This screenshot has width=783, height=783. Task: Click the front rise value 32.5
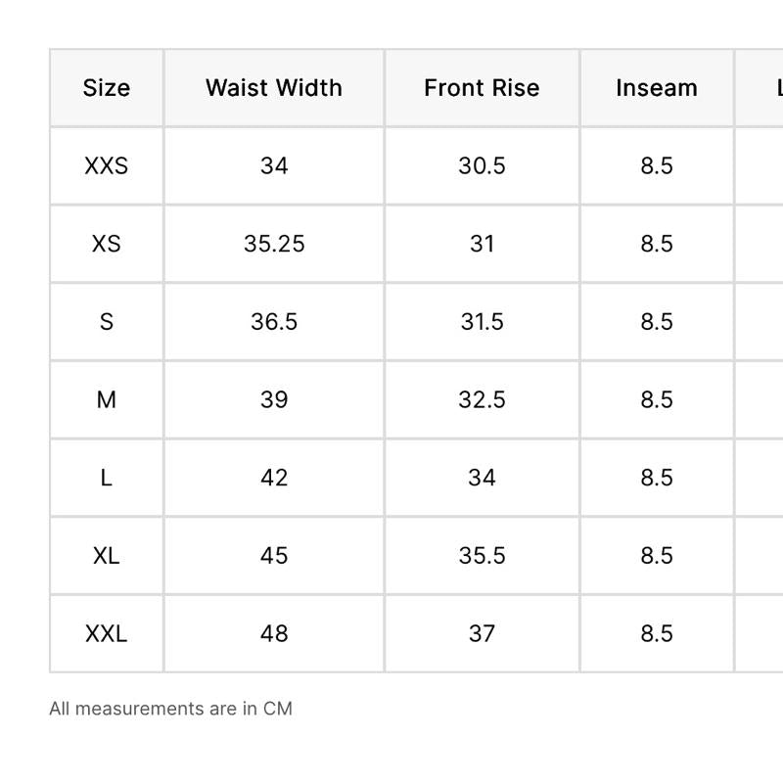click(482, 399)
